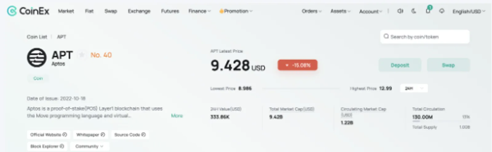This screenshot has width=492, height=152.
Task: Click the support headset icon
Action: [442, 11]
